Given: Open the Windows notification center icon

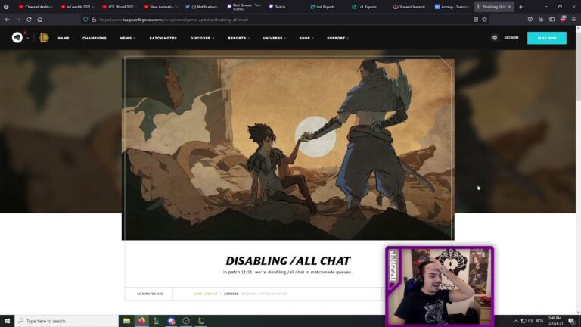Looking at the screenshot, I should (572, 321).
